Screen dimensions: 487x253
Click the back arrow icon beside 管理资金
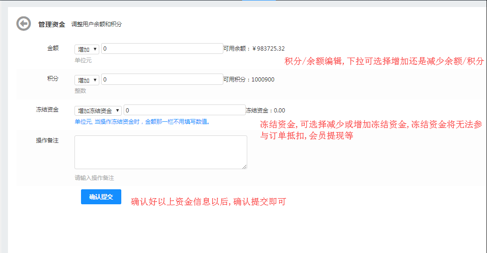click(23, 24)
